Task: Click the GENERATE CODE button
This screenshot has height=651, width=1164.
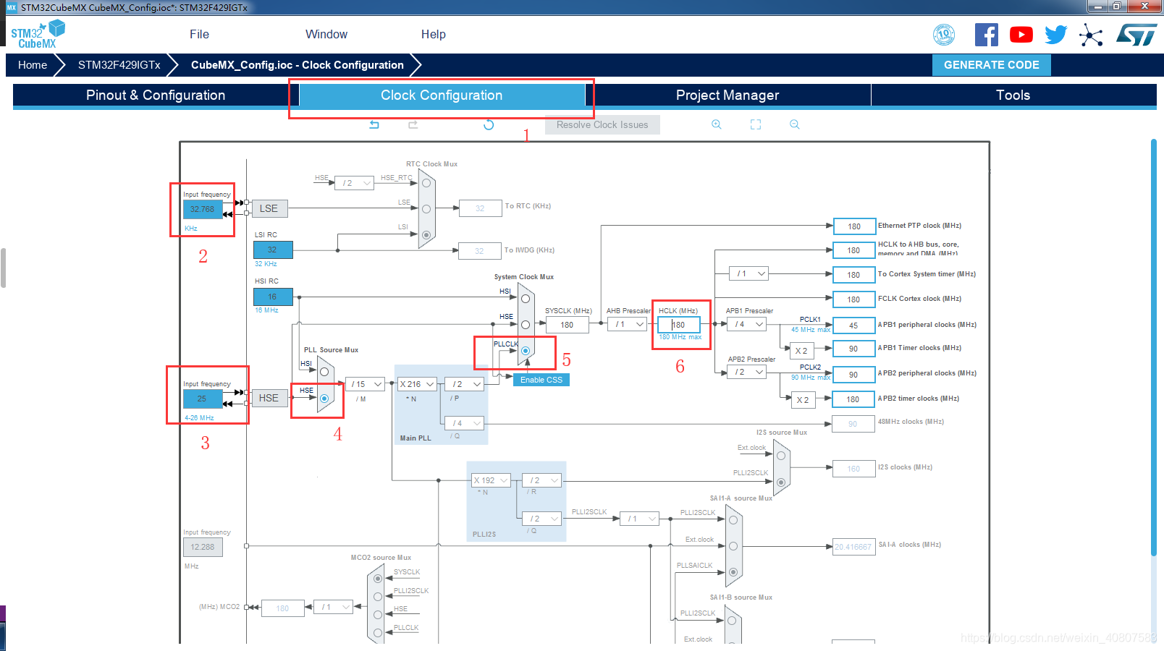Action: (992, 64)
